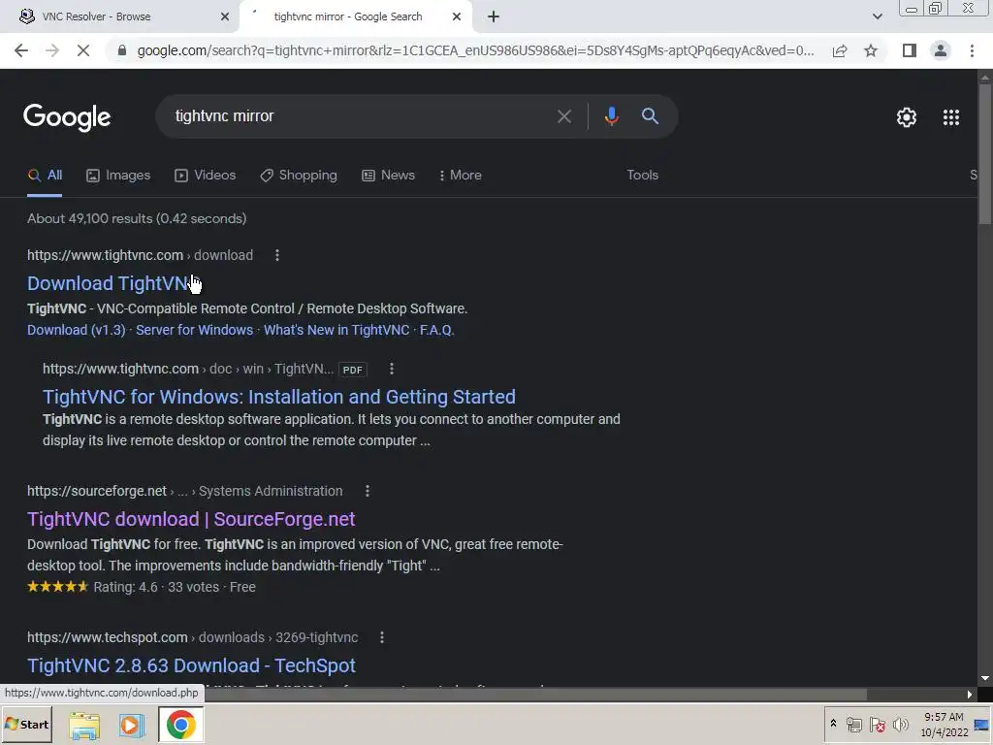The image size is (993, 745).
Task: Click the browser back arrow
Action: (x=21, y=50)
